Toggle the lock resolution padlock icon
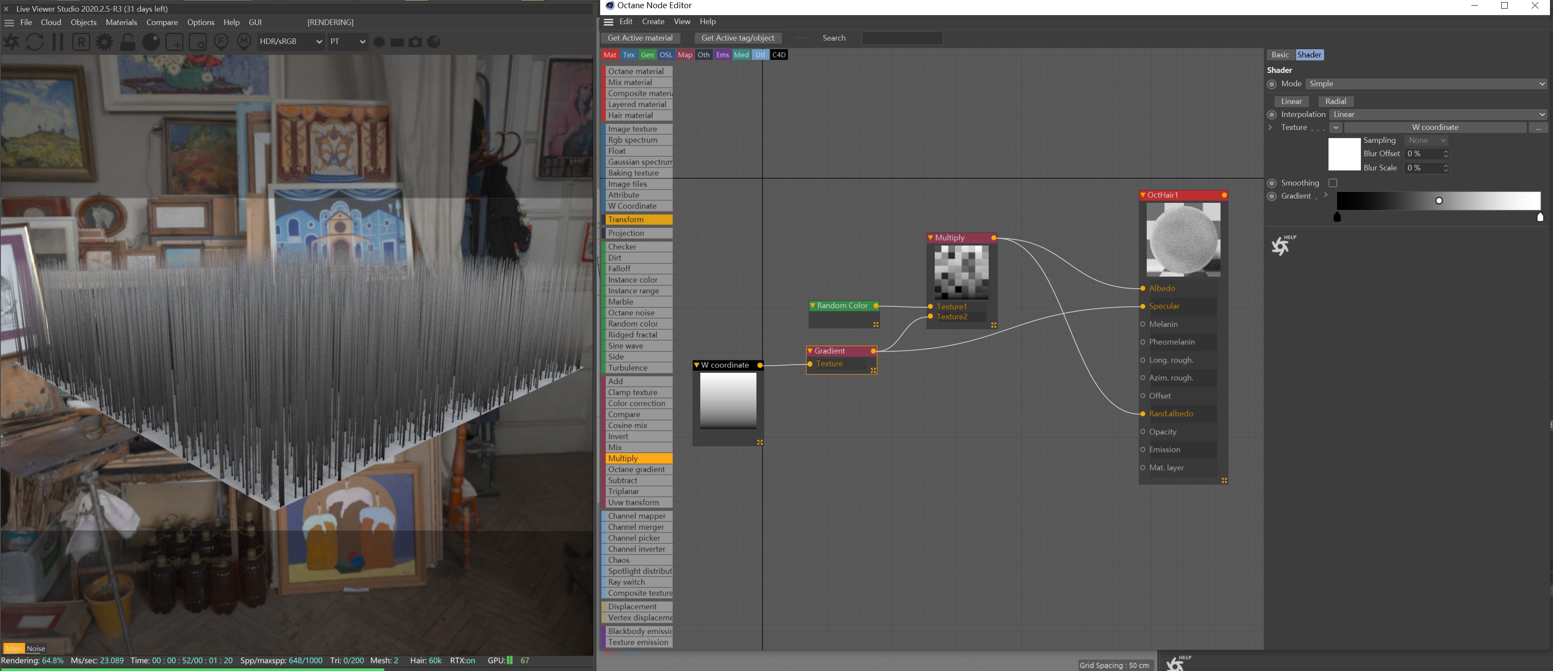Screen dimensions: 1553x671 [x=127, y=42]
